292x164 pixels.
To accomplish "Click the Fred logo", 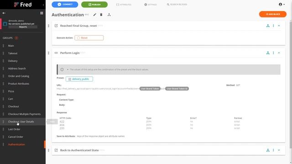I will 23,5.
